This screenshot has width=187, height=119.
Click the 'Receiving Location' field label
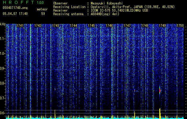coord(69,7)
